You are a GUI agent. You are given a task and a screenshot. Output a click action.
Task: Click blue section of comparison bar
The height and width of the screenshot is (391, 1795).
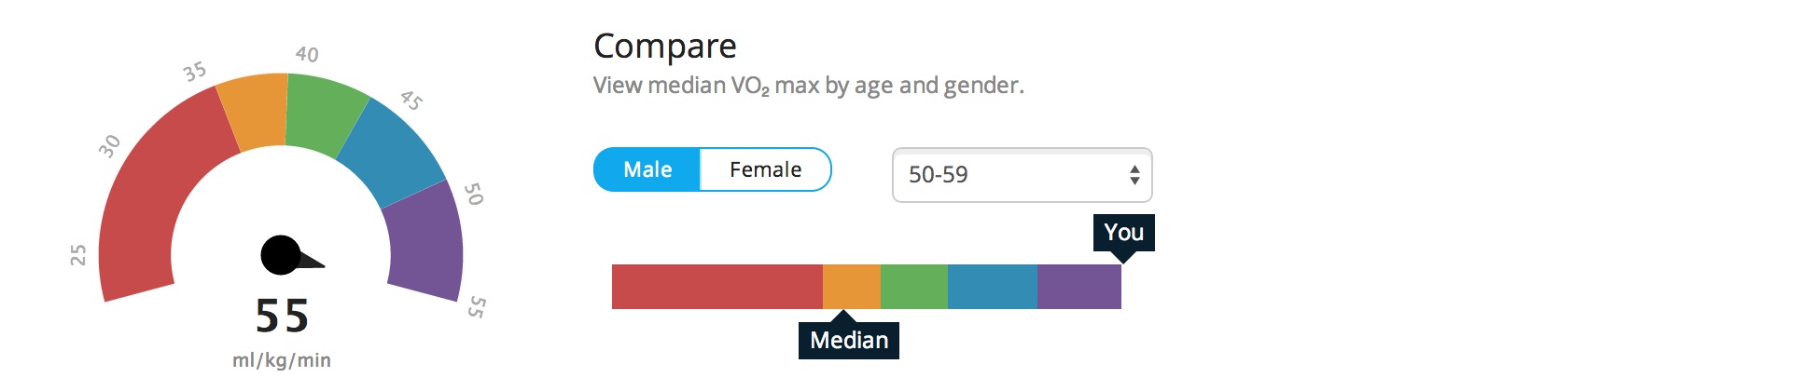(x=992, y=287)
